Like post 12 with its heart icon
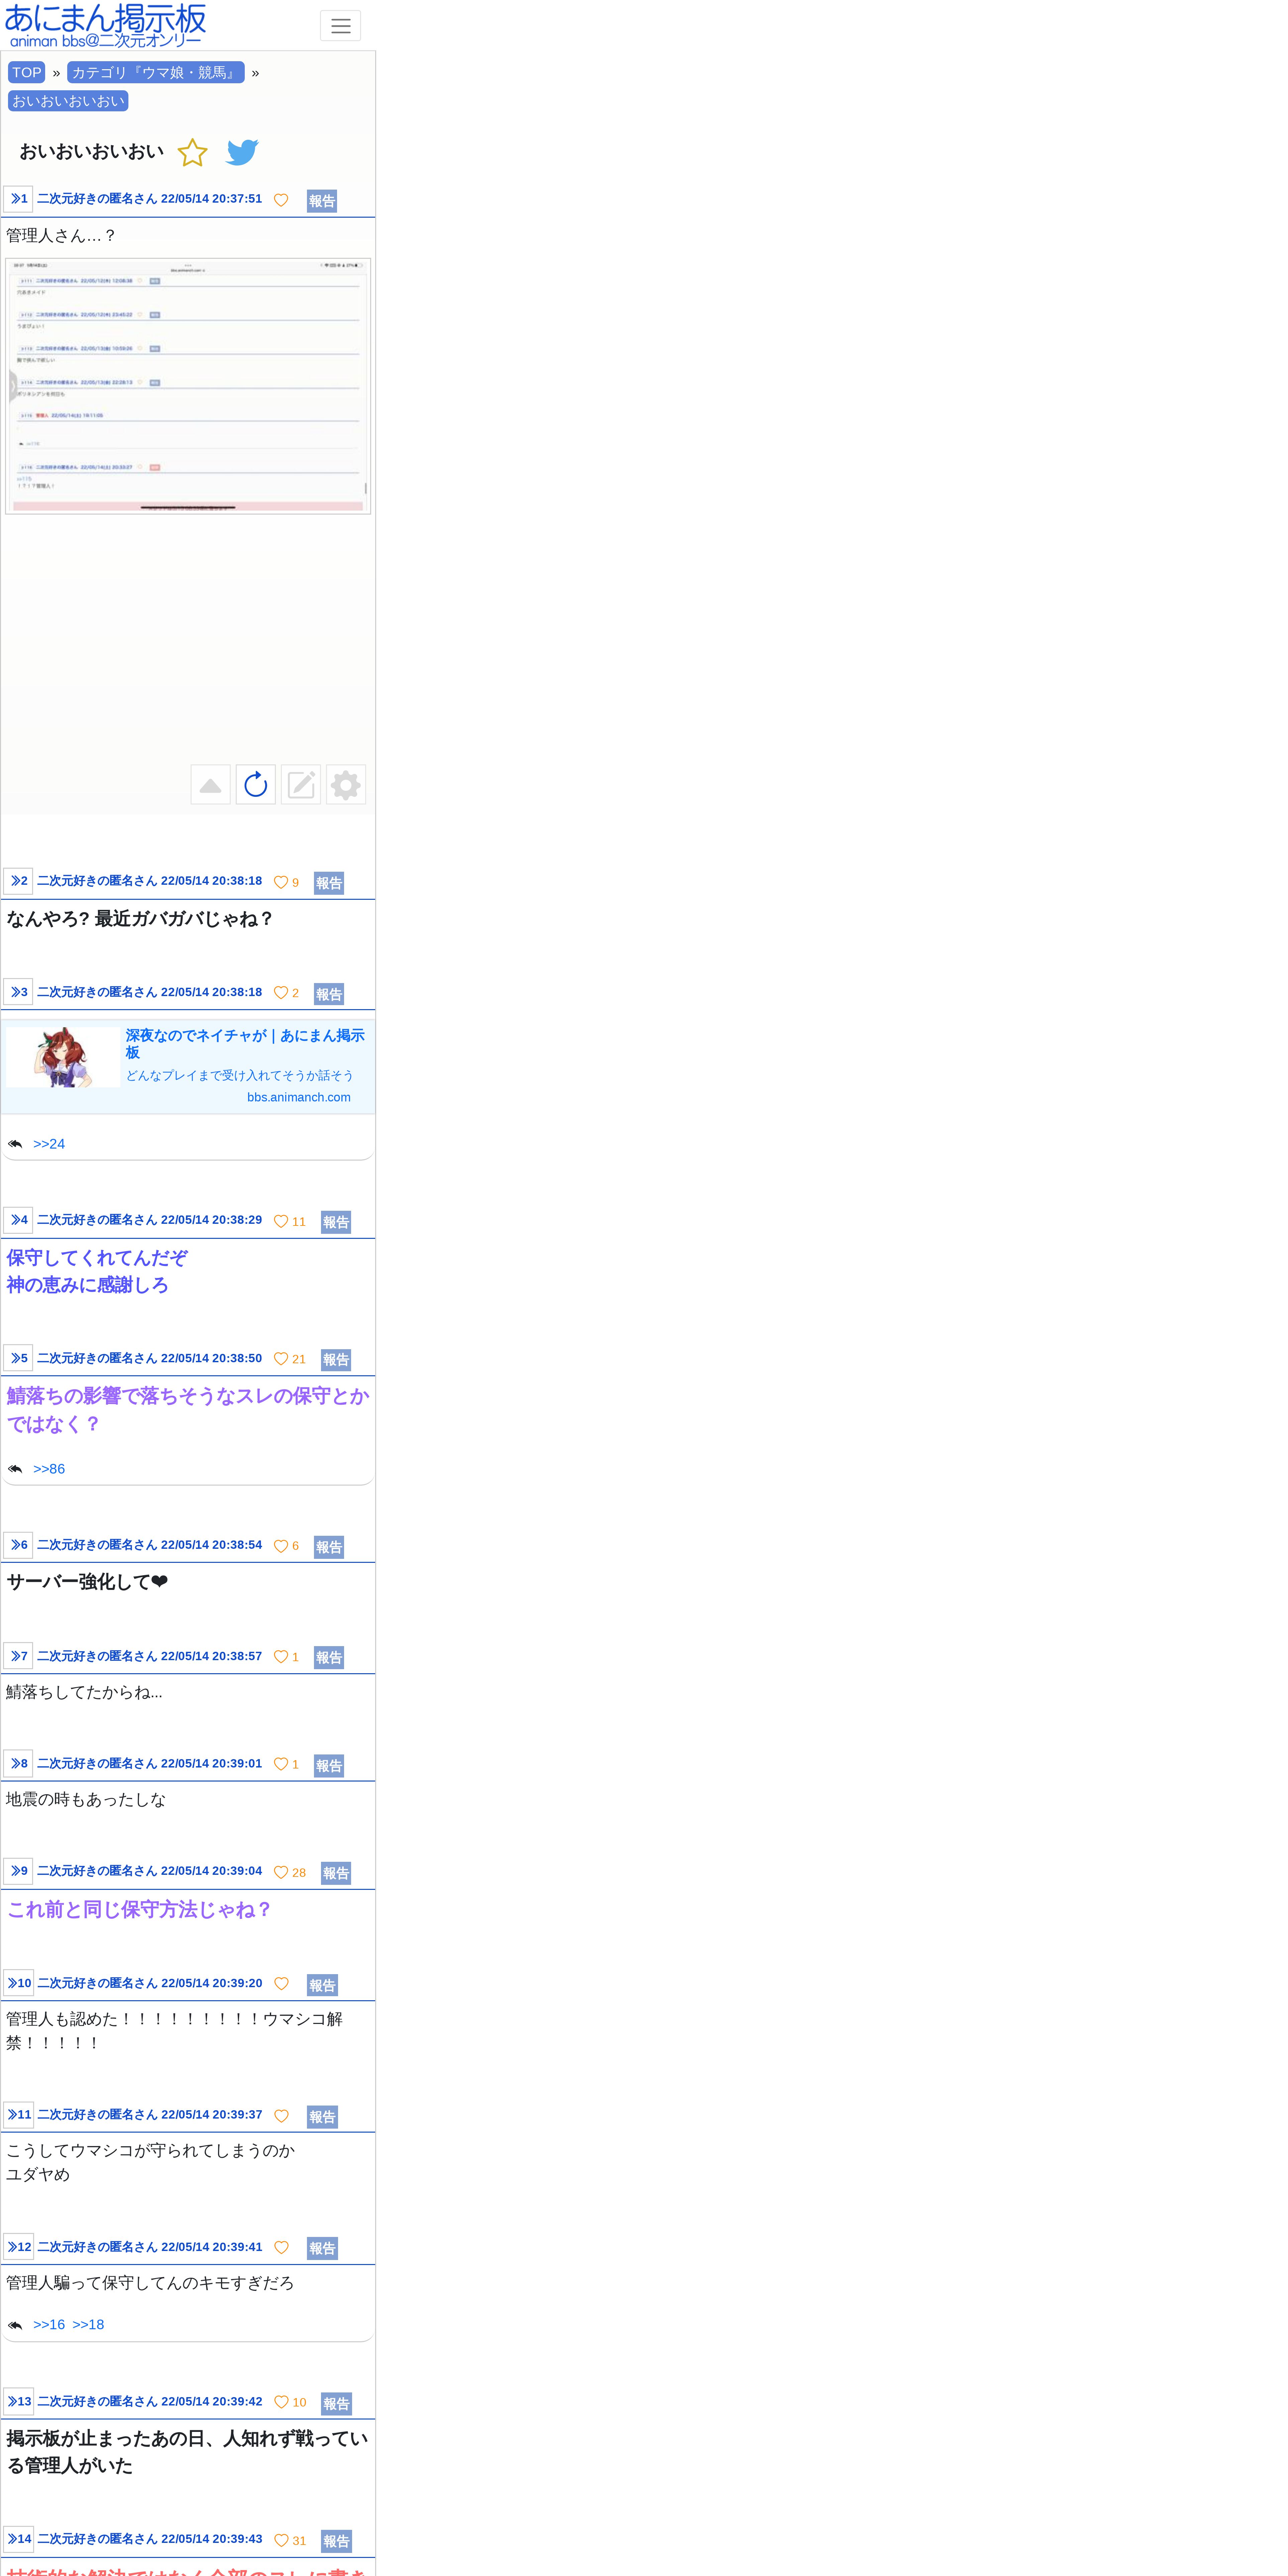 click(x=281, y=2247)
